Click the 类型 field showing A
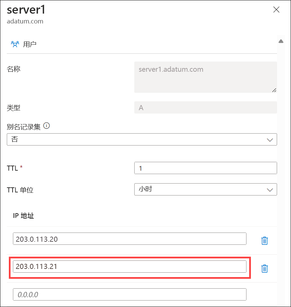The height and width of the screenshot is (307, 291). [205, 107]
